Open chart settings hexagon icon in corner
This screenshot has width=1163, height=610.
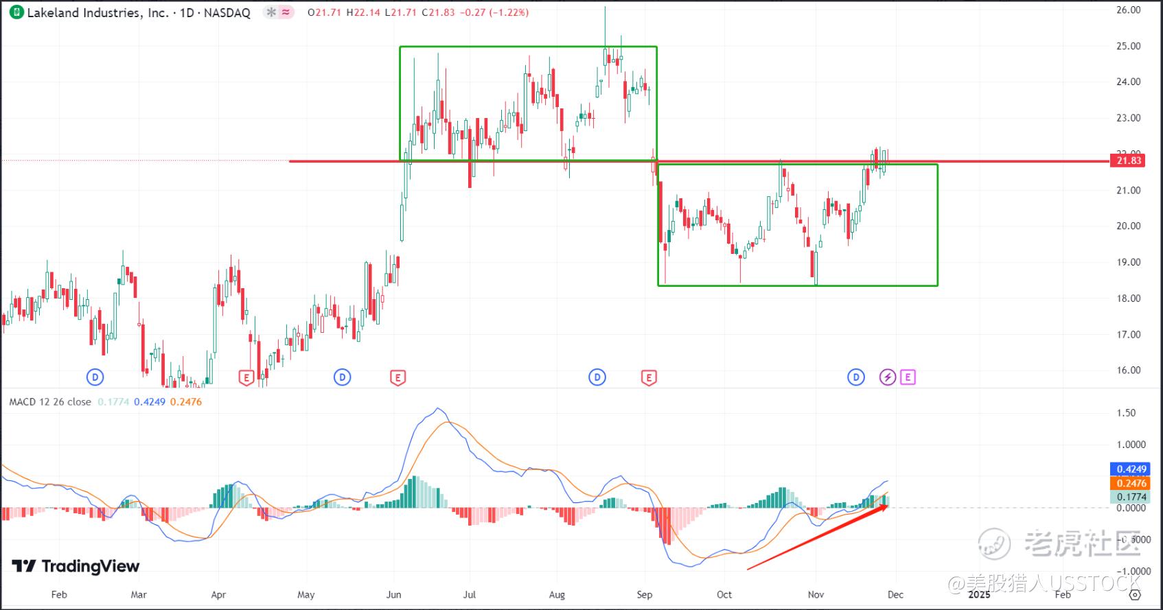click(x=1133, y=595)
